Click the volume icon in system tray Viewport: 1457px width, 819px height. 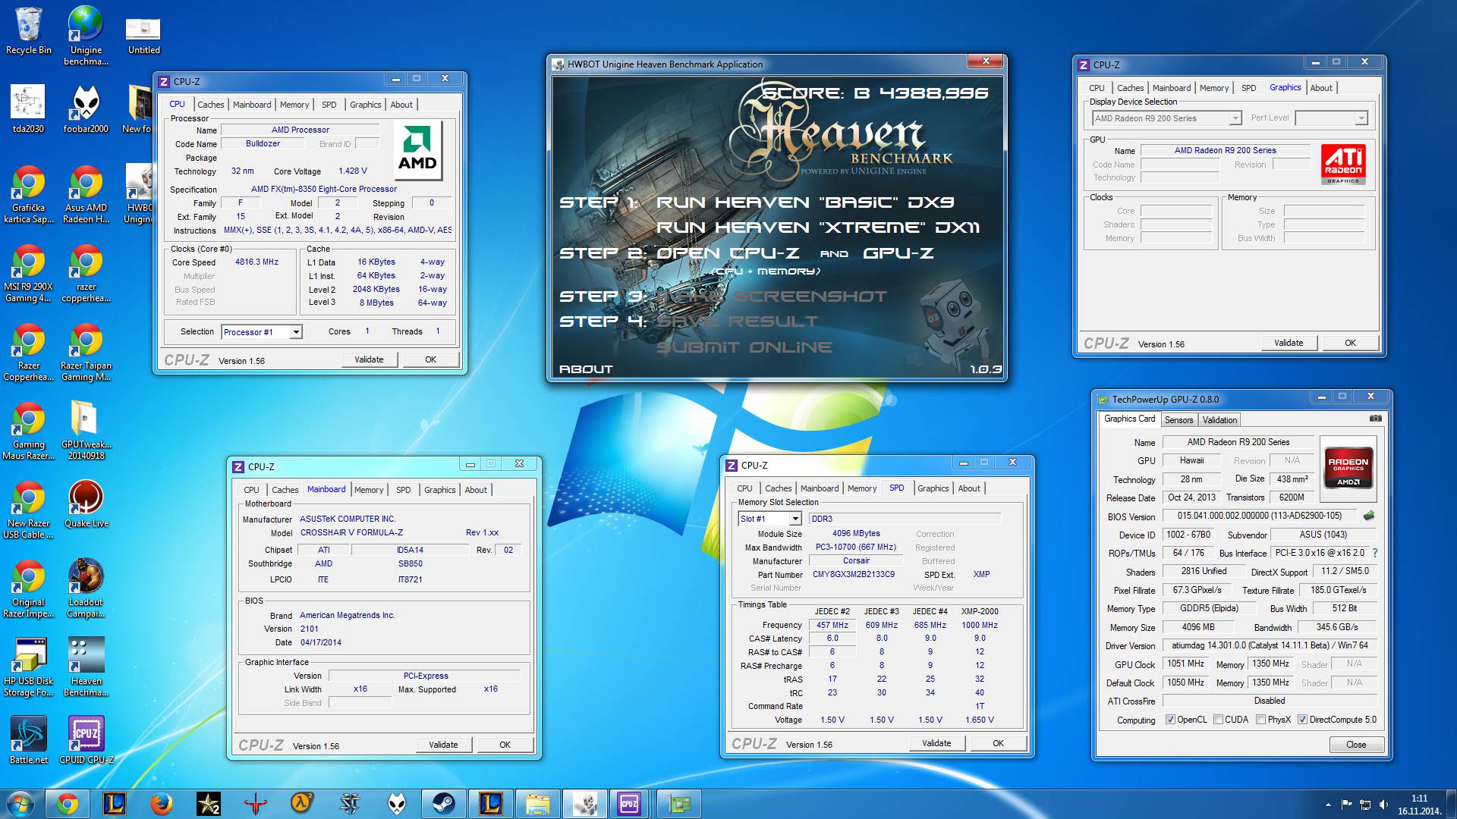[1383, 805]
